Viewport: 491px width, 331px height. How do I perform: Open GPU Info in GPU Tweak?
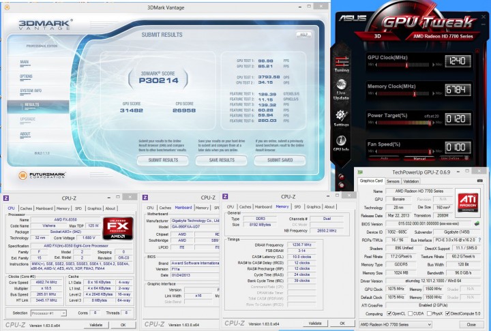[x=341, y=144]
